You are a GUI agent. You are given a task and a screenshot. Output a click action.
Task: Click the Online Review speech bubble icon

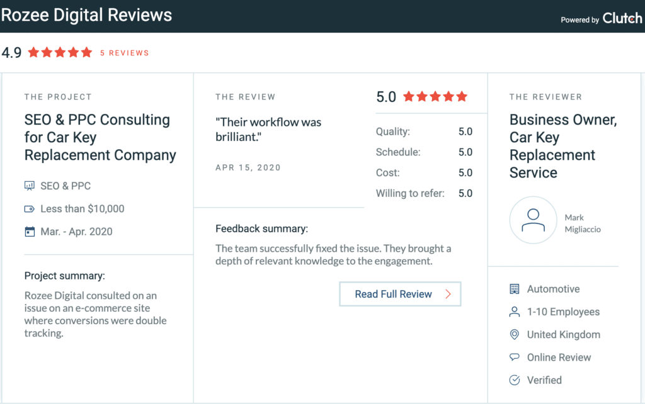pyautogui.click(x=514, y=357)
